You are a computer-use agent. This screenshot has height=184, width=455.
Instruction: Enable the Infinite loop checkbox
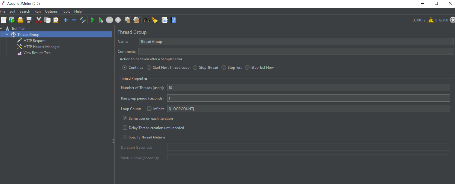(149, 109)
